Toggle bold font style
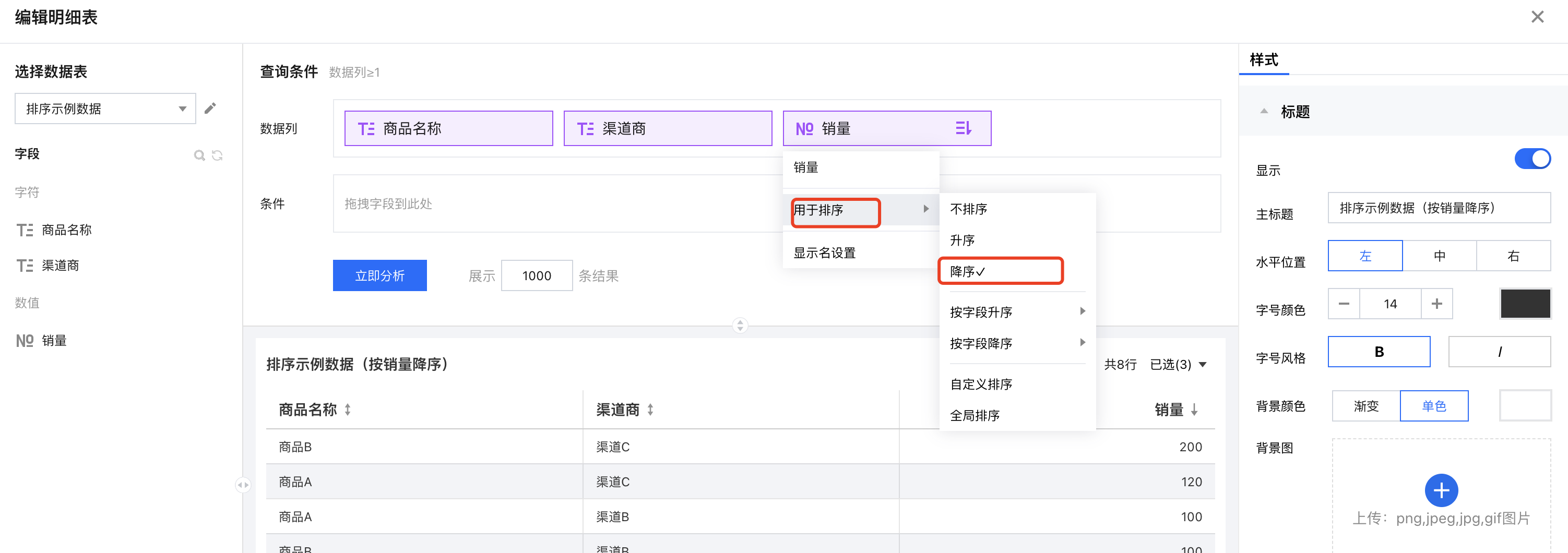The height and width of the screenshot is (553, 1568). pos(1379,352)
